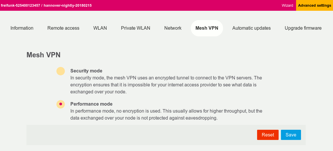
Task: Switch to the Information tab
Action: tap(22, 28)
